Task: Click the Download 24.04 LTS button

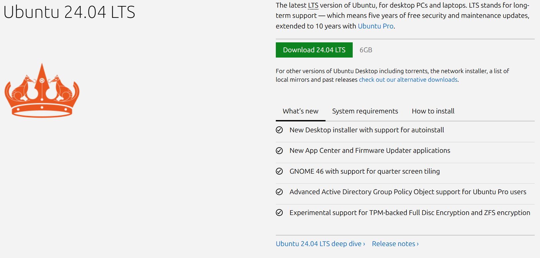Action: coord(314,50)
